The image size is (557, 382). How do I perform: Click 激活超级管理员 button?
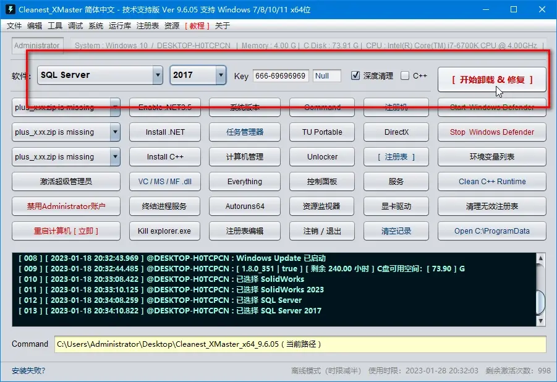66,181
